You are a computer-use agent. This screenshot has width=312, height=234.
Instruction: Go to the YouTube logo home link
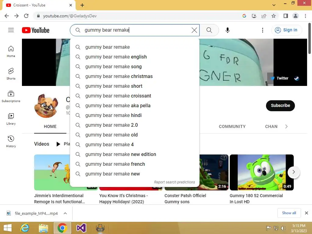coord(36,30)
